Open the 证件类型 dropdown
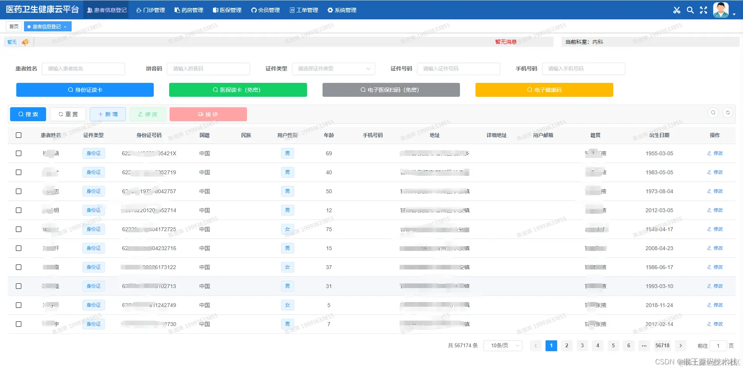This screenshot has width=743, height=369. tap(333, 69)
